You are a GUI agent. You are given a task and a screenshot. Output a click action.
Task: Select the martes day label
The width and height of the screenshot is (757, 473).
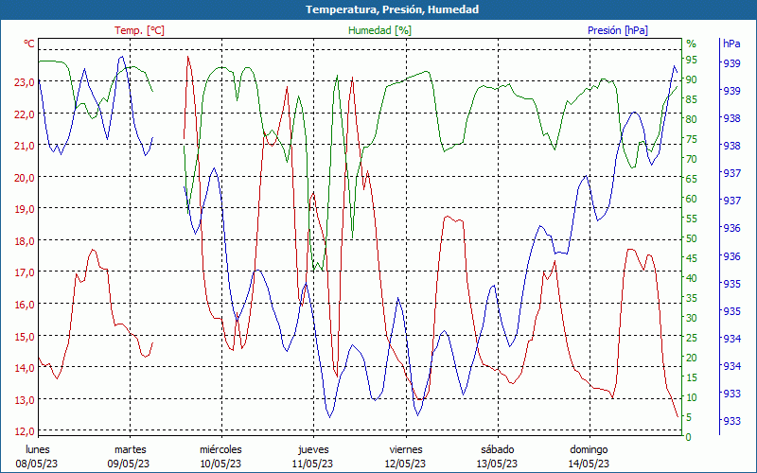130,450
